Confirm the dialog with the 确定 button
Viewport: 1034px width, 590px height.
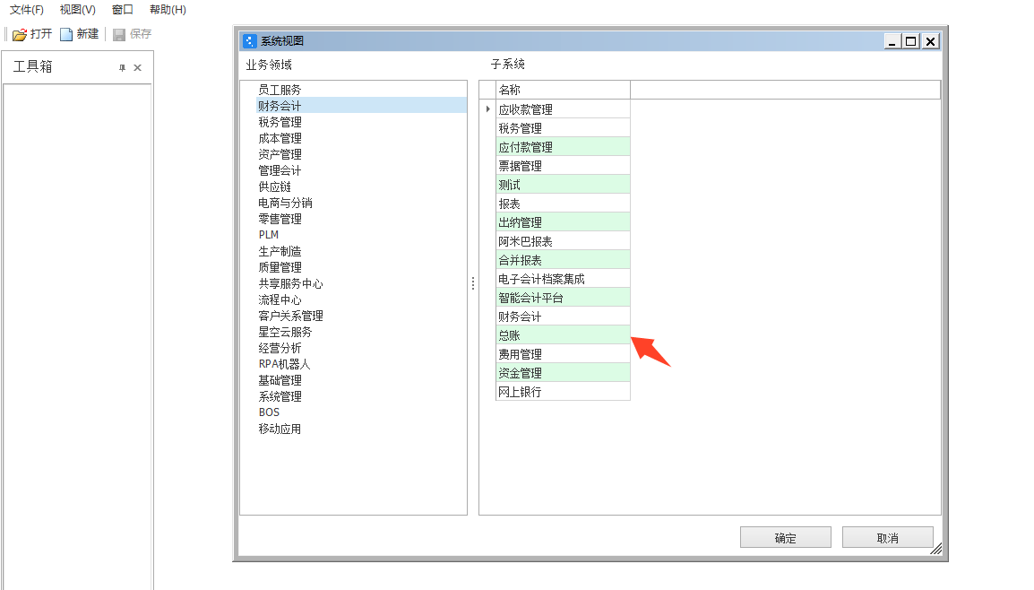click(x=785, y=536)
